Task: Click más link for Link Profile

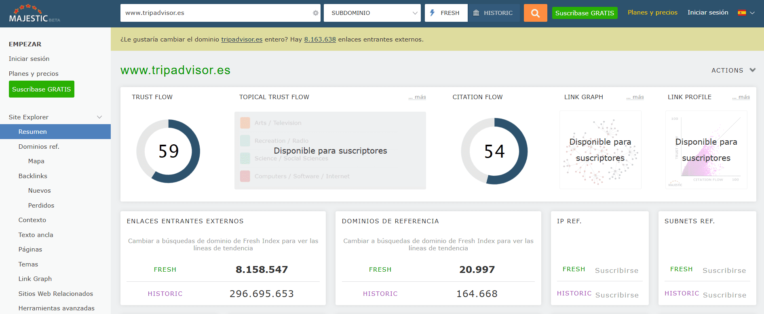Action: click(741, 97)
